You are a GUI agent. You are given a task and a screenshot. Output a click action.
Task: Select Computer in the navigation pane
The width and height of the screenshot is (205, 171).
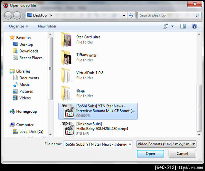25,125
